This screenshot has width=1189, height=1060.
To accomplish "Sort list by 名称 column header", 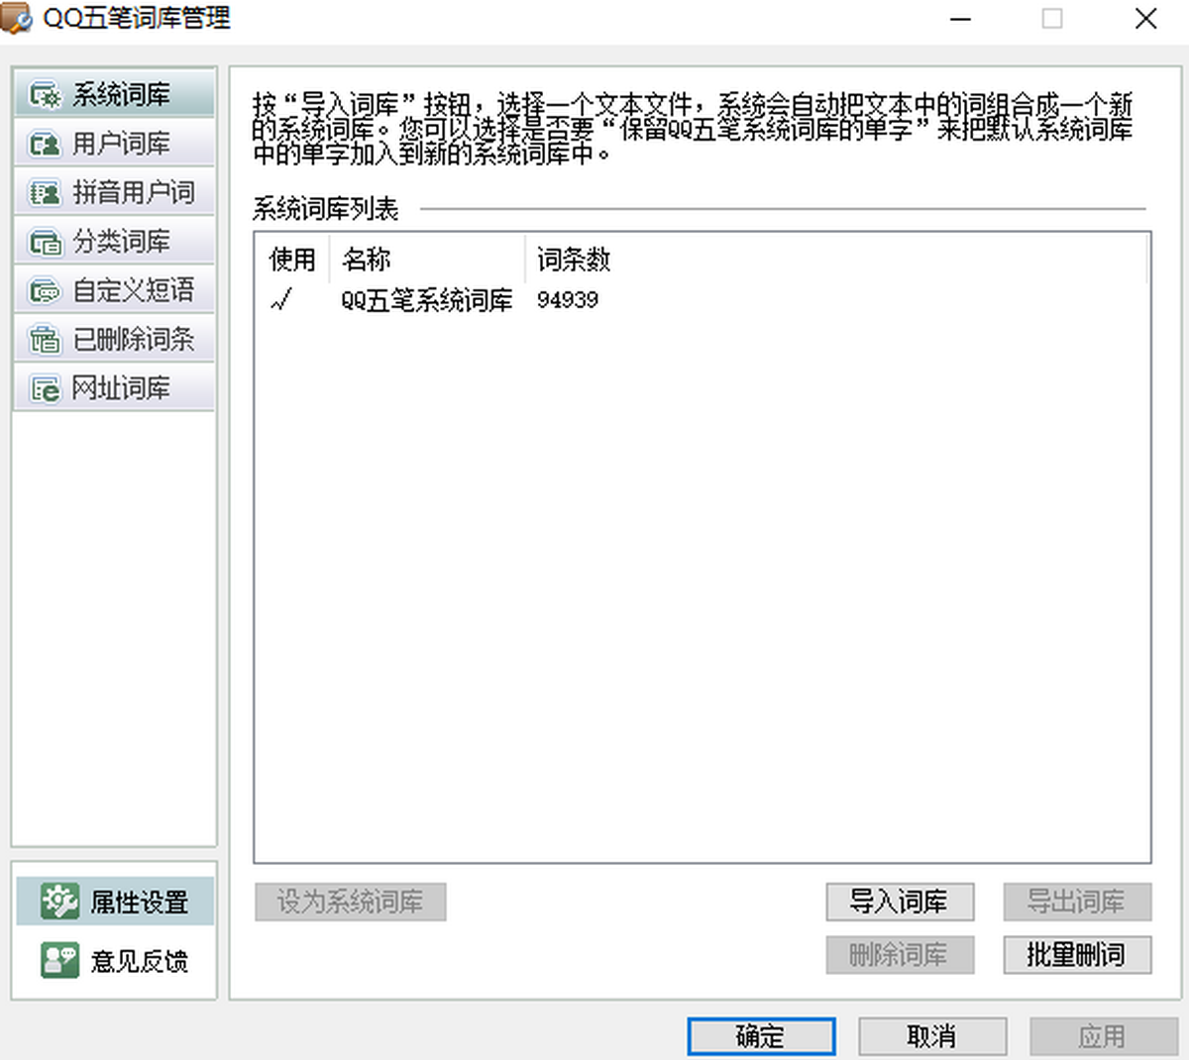I will click(x=367, y=260).
